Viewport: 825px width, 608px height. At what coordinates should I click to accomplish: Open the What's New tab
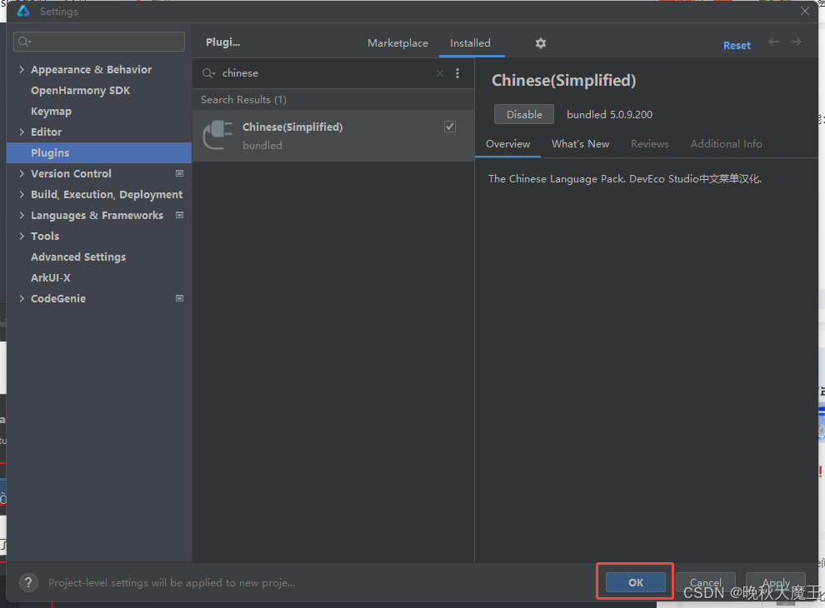(580, 144)
